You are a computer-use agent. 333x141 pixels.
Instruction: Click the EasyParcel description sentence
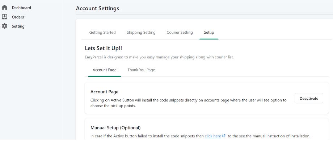click(159, 57)
